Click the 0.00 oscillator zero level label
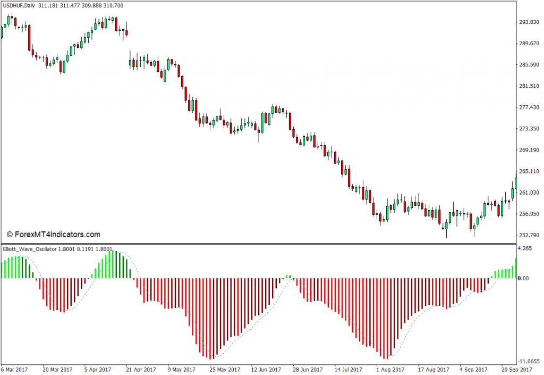This screenshot has width=544, height=375. pyautogui.click(x=523, y=278)
